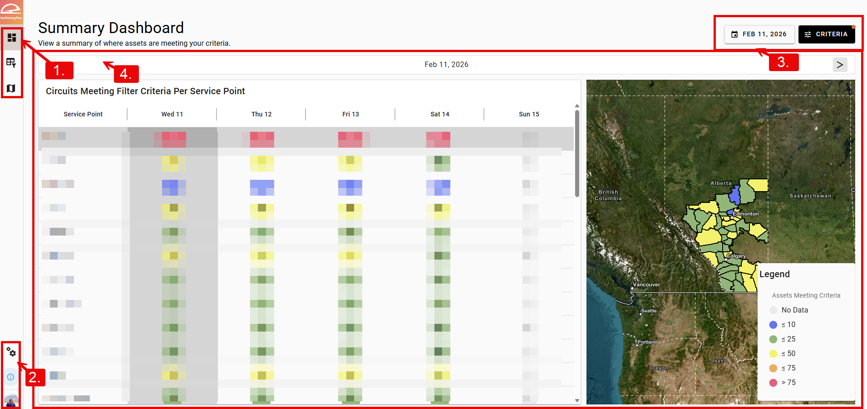Select the Sun 15 column header
The height and width of the screenshot is (409, 867).
529,114
